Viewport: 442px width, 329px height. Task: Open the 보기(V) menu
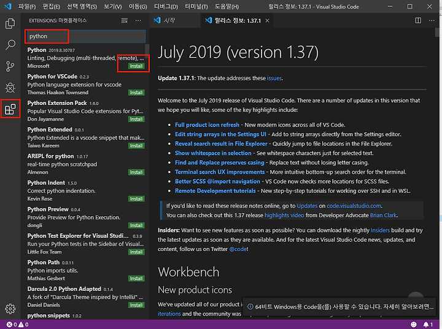click(x=113, y=7)
